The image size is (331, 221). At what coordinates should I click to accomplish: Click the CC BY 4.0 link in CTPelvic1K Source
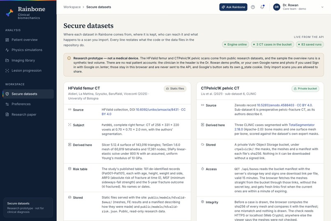click(305, 105)
